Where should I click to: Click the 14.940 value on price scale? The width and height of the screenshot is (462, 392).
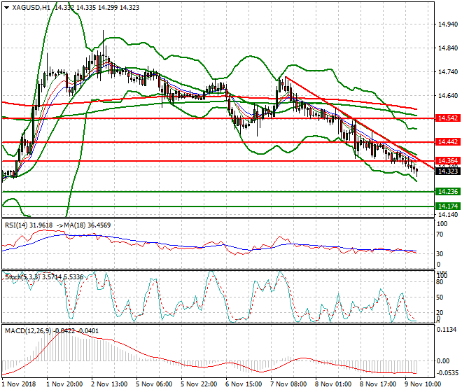click(x=447, y=24)
